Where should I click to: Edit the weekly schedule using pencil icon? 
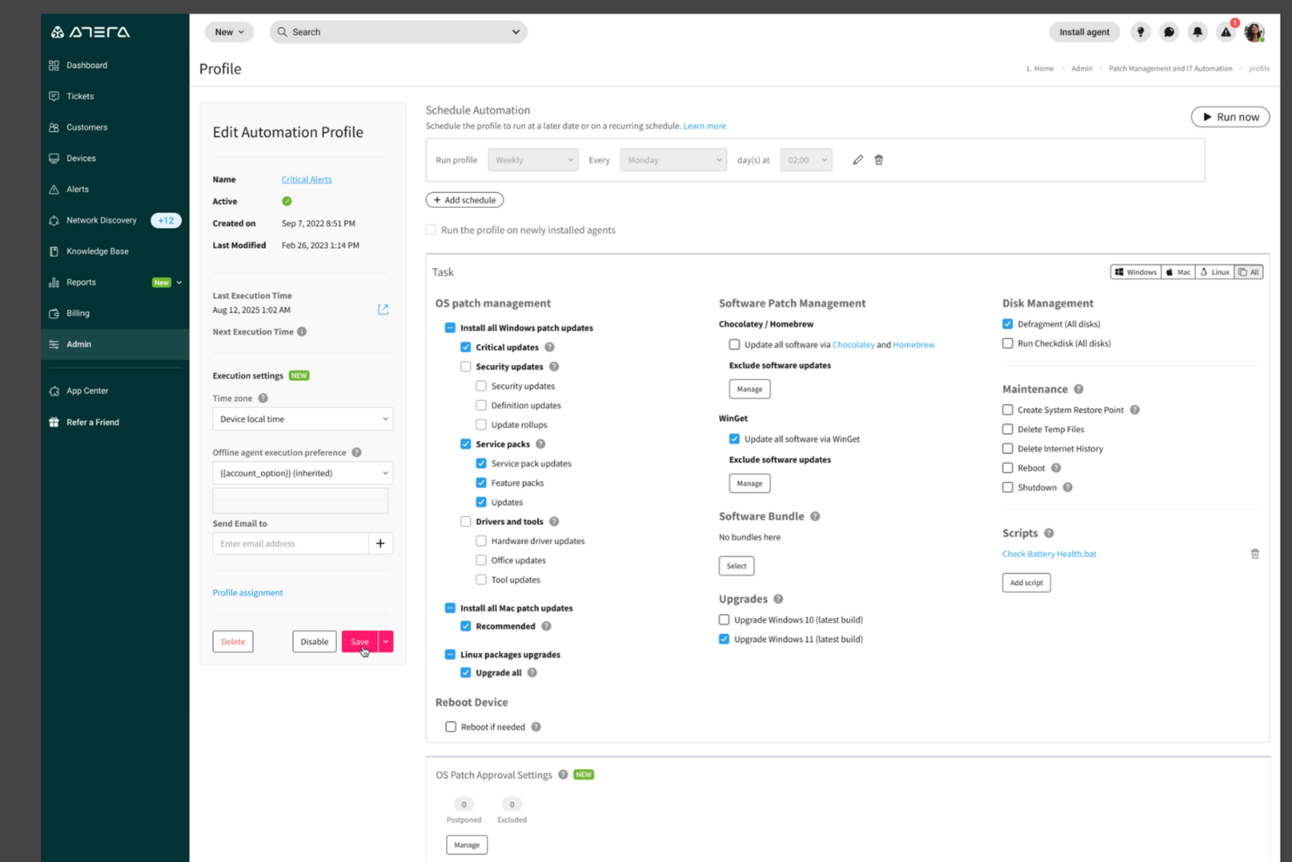click(857, 160)
